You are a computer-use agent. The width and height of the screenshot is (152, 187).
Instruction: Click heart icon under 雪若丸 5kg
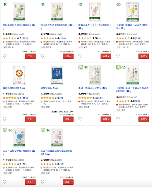tap(5, 119)
